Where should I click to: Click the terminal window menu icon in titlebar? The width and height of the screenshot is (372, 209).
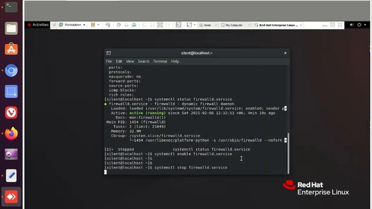point(109,53)
